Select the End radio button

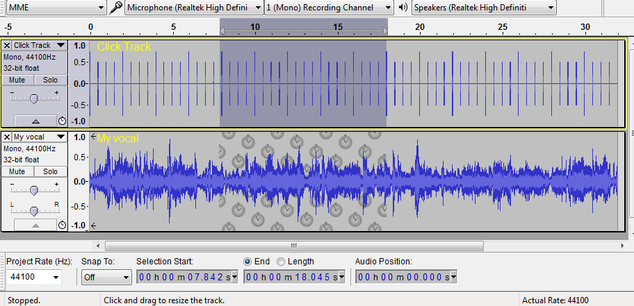247,262
